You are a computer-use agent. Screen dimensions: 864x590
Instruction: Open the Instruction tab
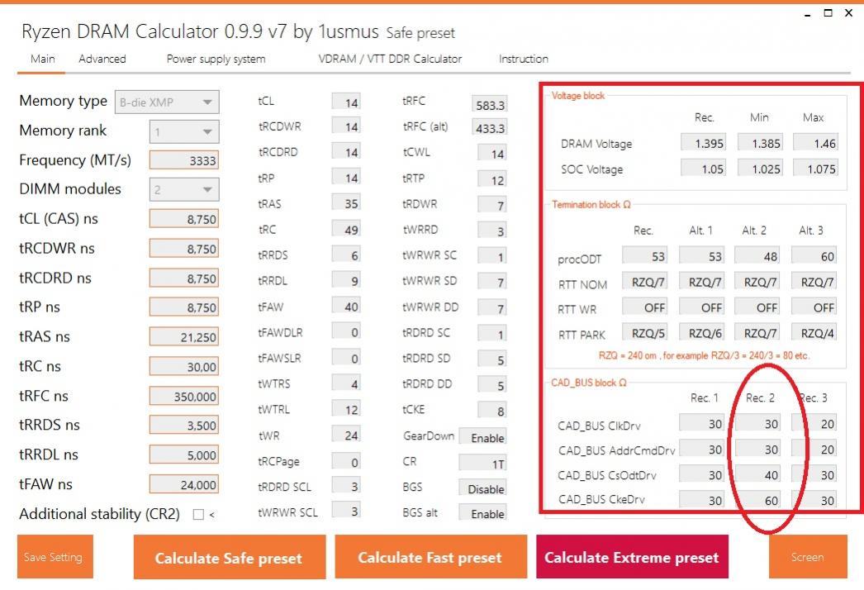point(523,59)
